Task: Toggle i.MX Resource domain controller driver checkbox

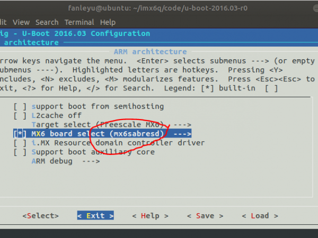Action: [x=20, y=143]
